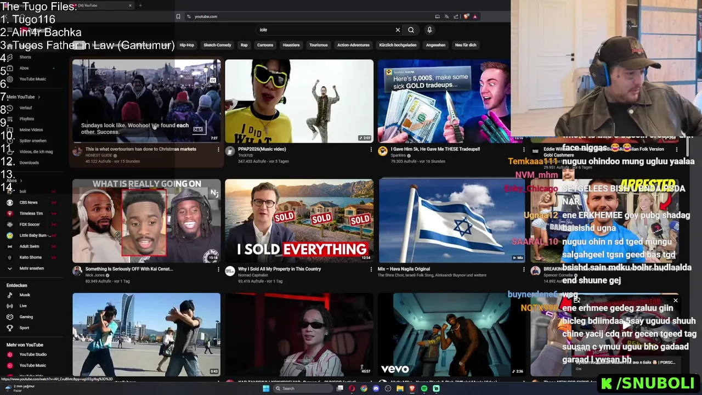Open Timeless Tim channel subscription
The height and width of the screenshot is (395, 702).
click(31, 213)
